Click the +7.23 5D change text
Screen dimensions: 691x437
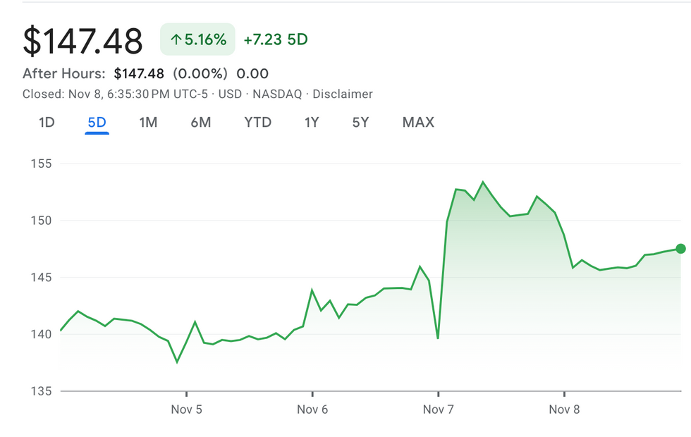[x=276, y=39]
